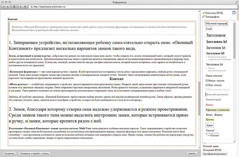
Task: Toggle the Автоформатирование button
Action: pyautogui.click(x=215, y=154)
